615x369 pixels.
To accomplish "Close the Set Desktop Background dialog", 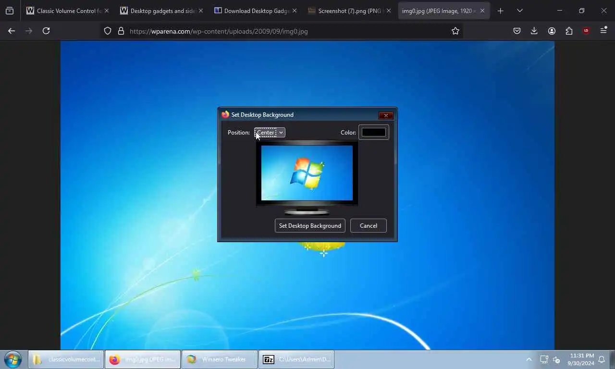I will click(x=386, y=115).
